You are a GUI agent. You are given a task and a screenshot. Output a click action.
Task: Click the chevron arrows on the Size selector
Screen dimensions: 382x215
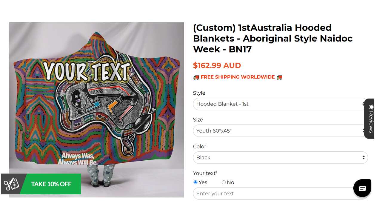point(363,130)
